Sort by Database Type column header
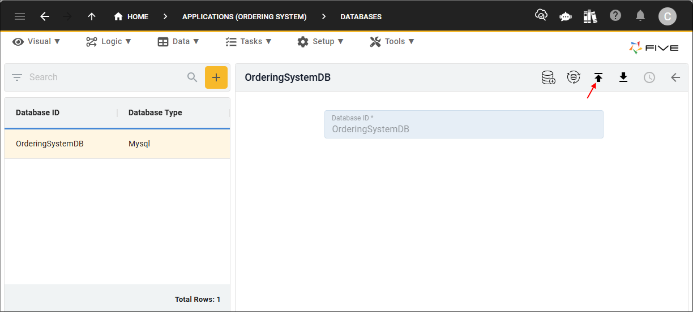Viewport: 693px width, 312px height. click(x=155, y=112)
